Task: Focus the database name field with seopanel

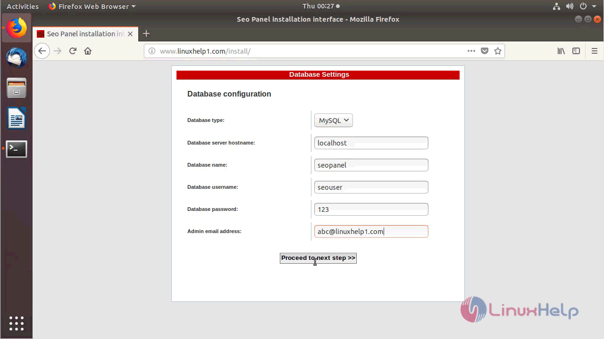Action: [371, 165]
